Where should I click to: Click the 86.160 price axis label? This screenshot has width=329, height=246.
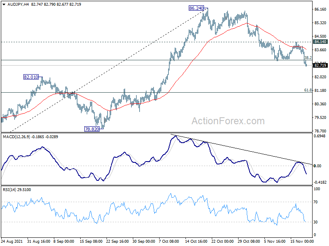coord(320,9)
